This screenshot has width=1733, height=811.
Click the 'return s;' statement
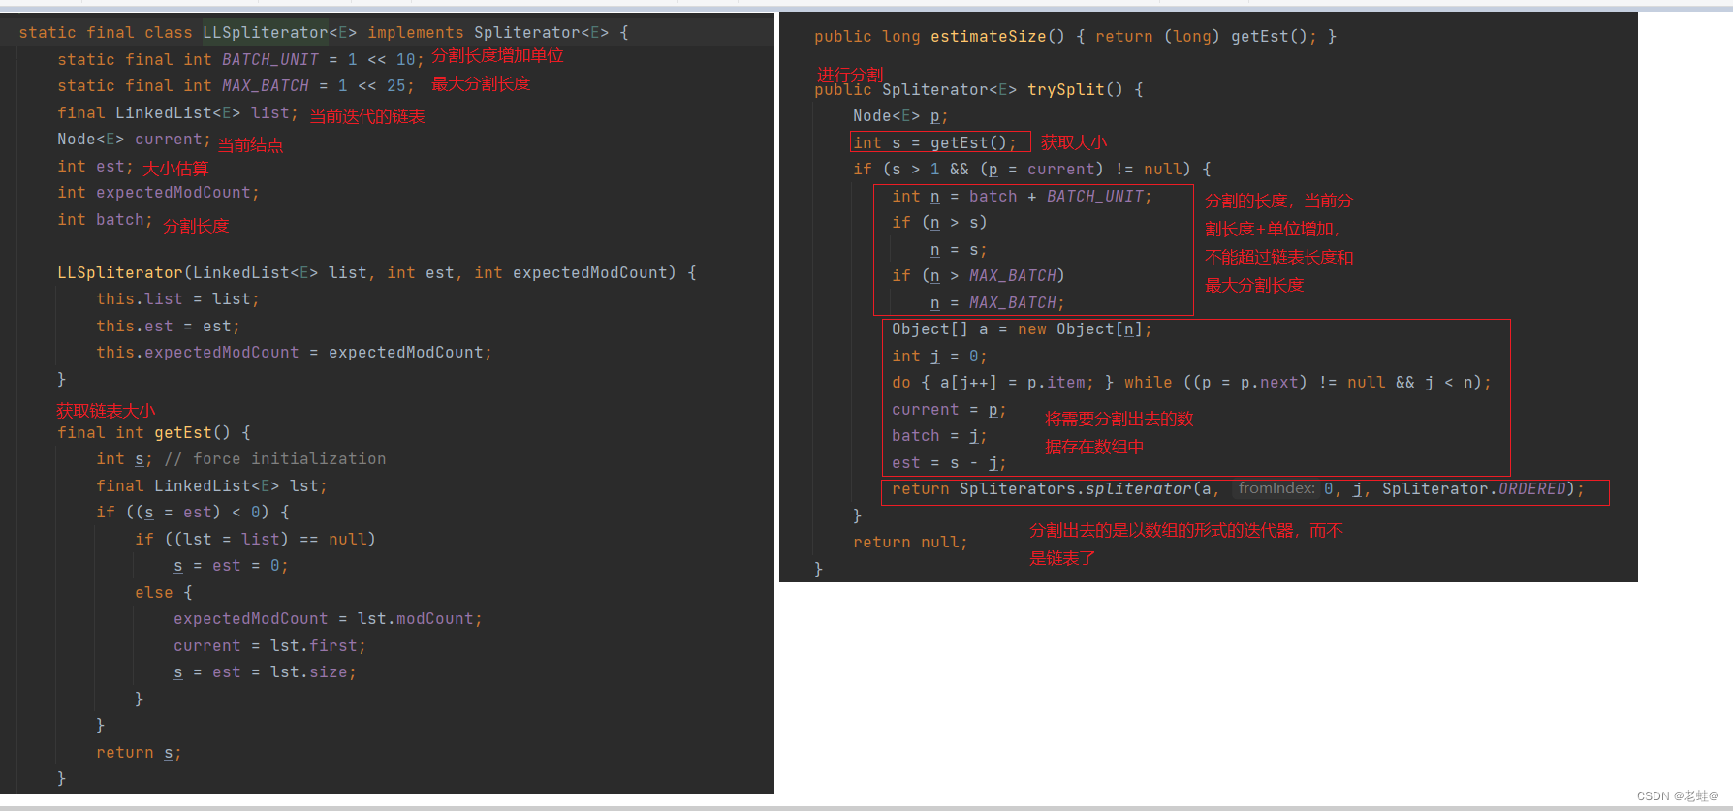139,753
